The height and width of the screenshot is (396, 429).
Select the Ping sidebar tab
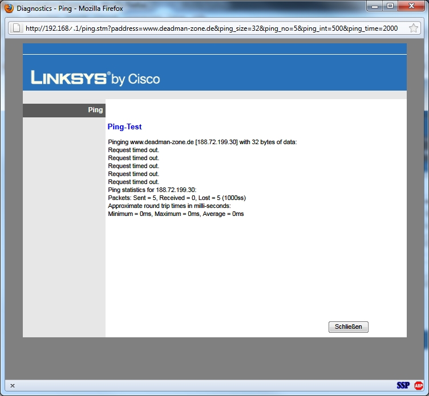(64, 110)
